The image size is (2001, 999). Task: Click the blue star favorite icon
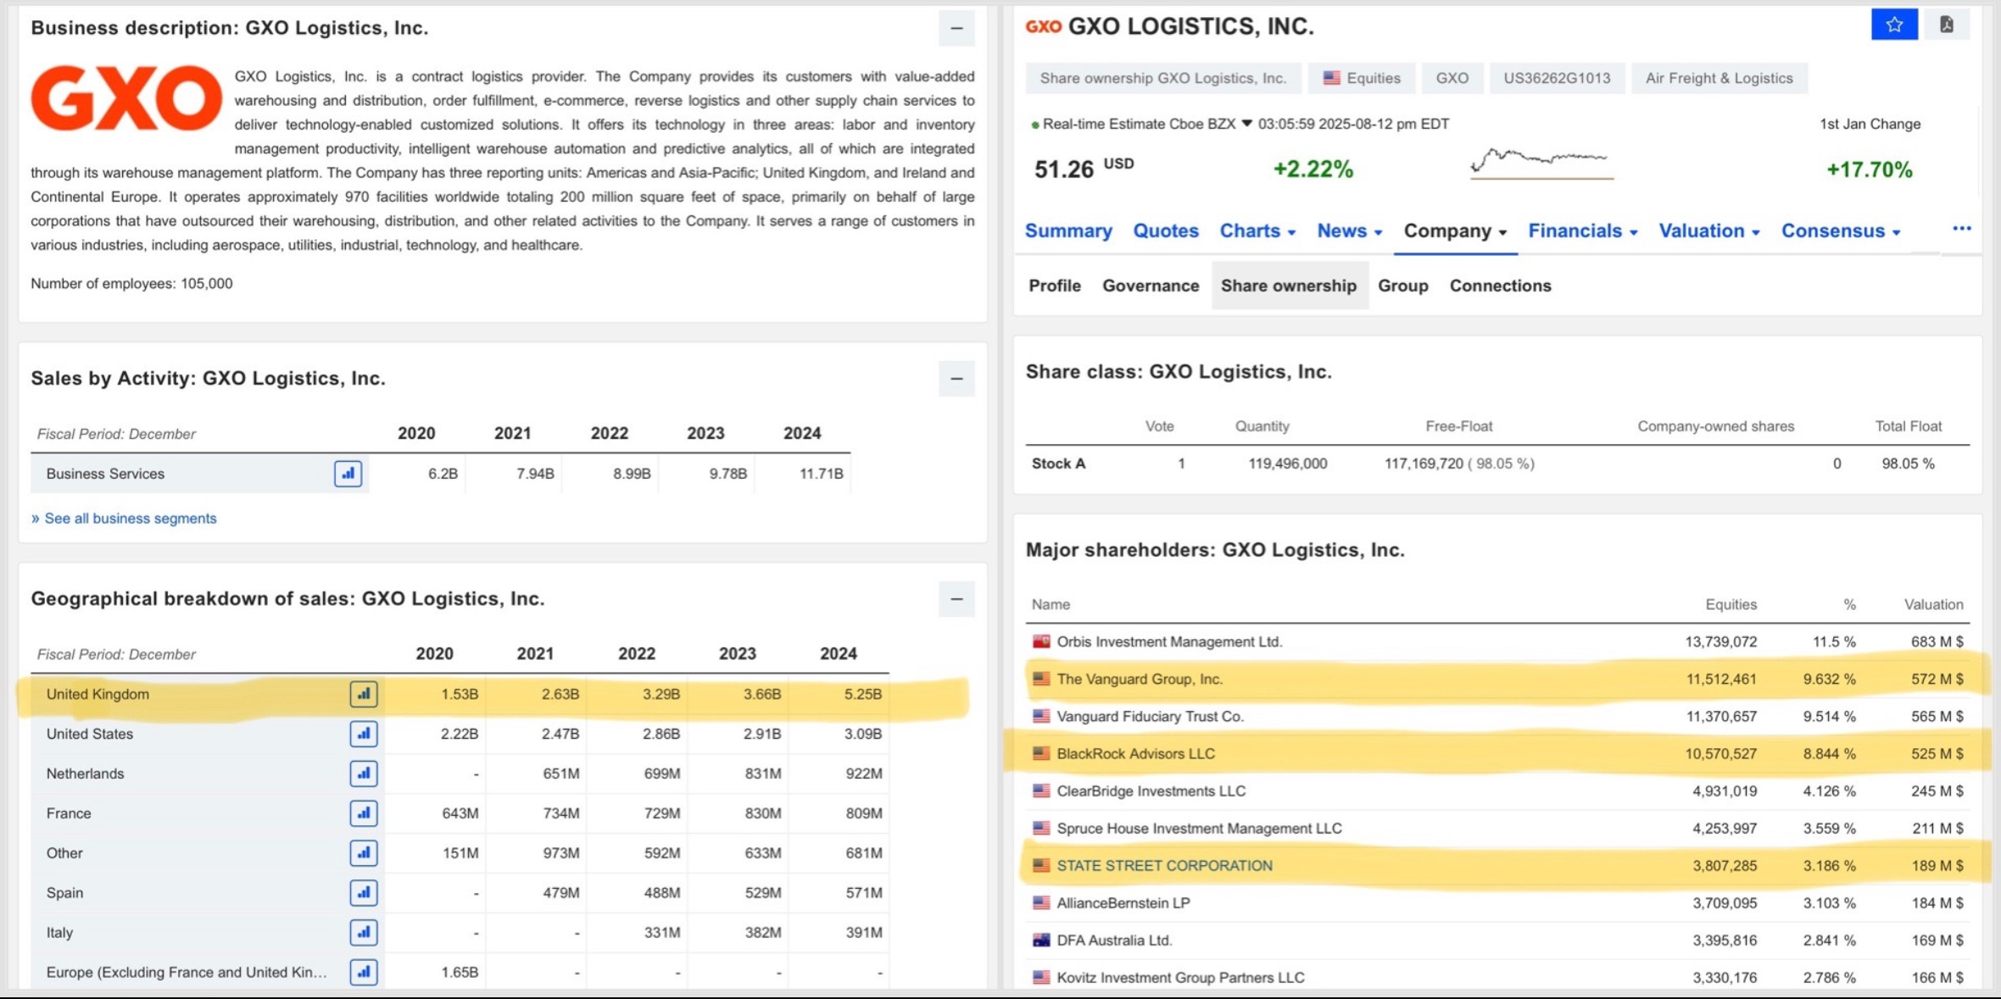[1894, 25]
